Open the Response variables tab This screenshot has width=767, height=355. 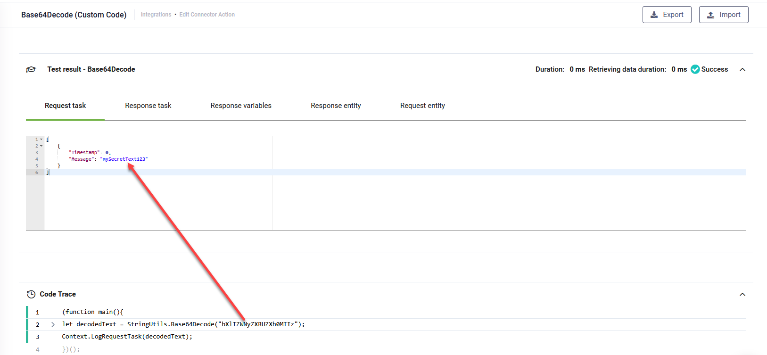click(241, 106)
